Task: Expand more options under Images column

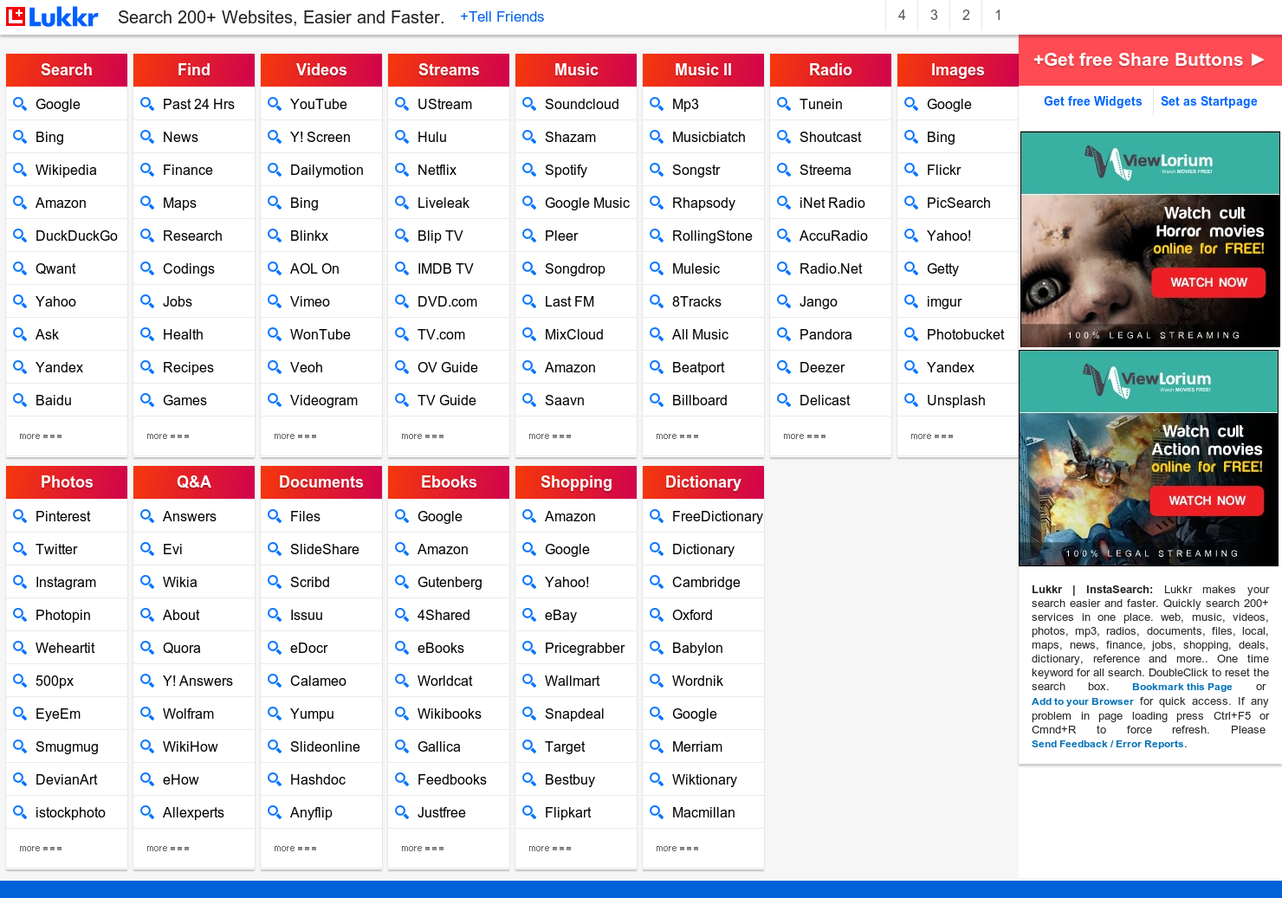Action: coord(931,436)
